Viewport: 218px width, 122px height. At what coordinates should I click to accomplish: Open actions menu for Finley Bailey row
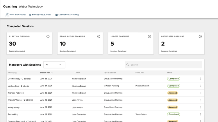pyautogui.click(x=201, y=107)
